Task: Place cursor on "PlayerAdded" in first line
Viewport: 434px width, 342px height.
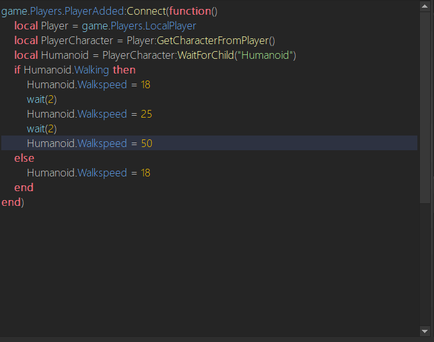Action: (x=94, y=12)
